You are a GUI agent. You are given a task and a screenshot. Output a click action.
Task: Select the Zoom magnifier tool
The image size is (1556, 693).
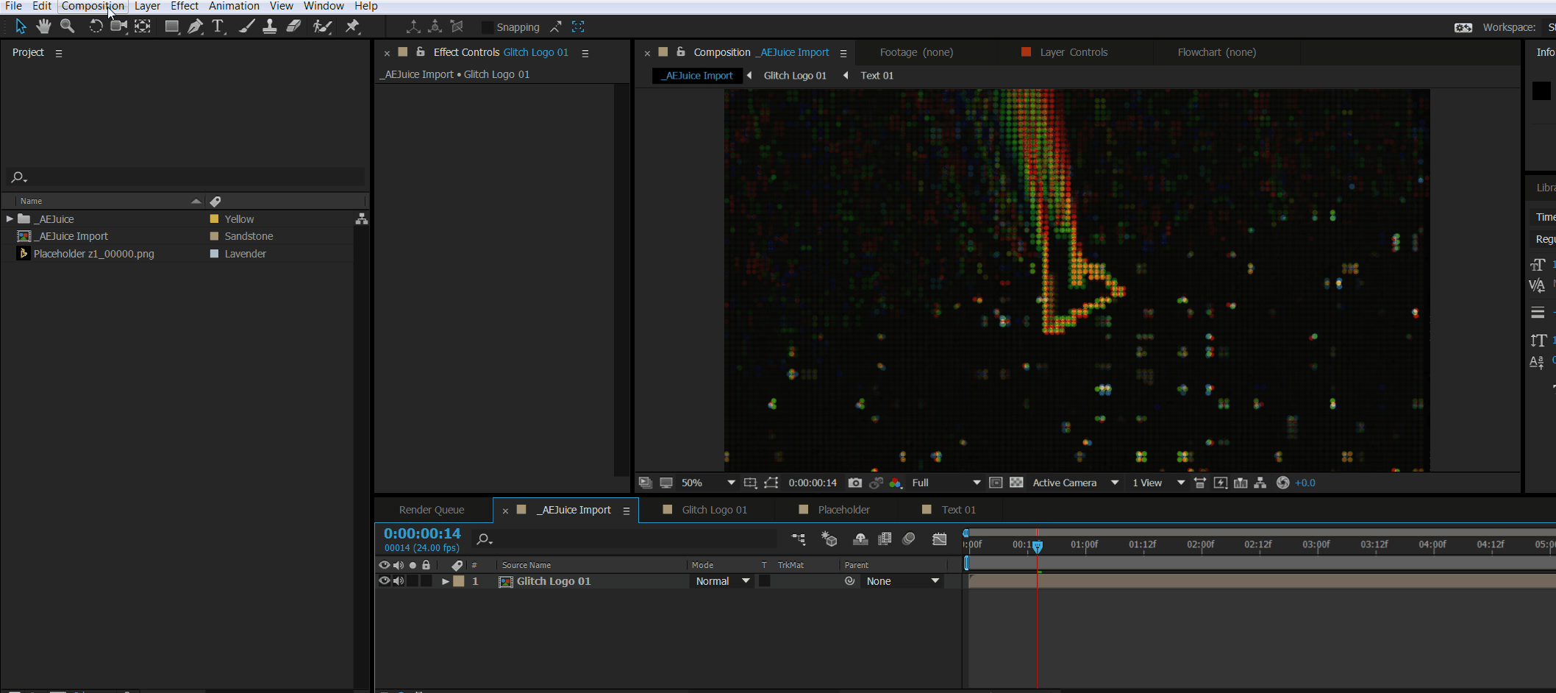[67, 26]
